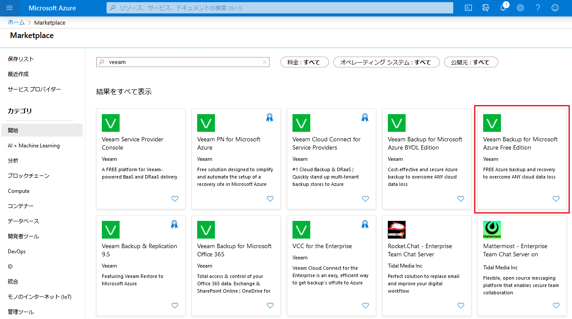
Task: Open 保存リスト in the sidebar
Action: coord(21,59)
